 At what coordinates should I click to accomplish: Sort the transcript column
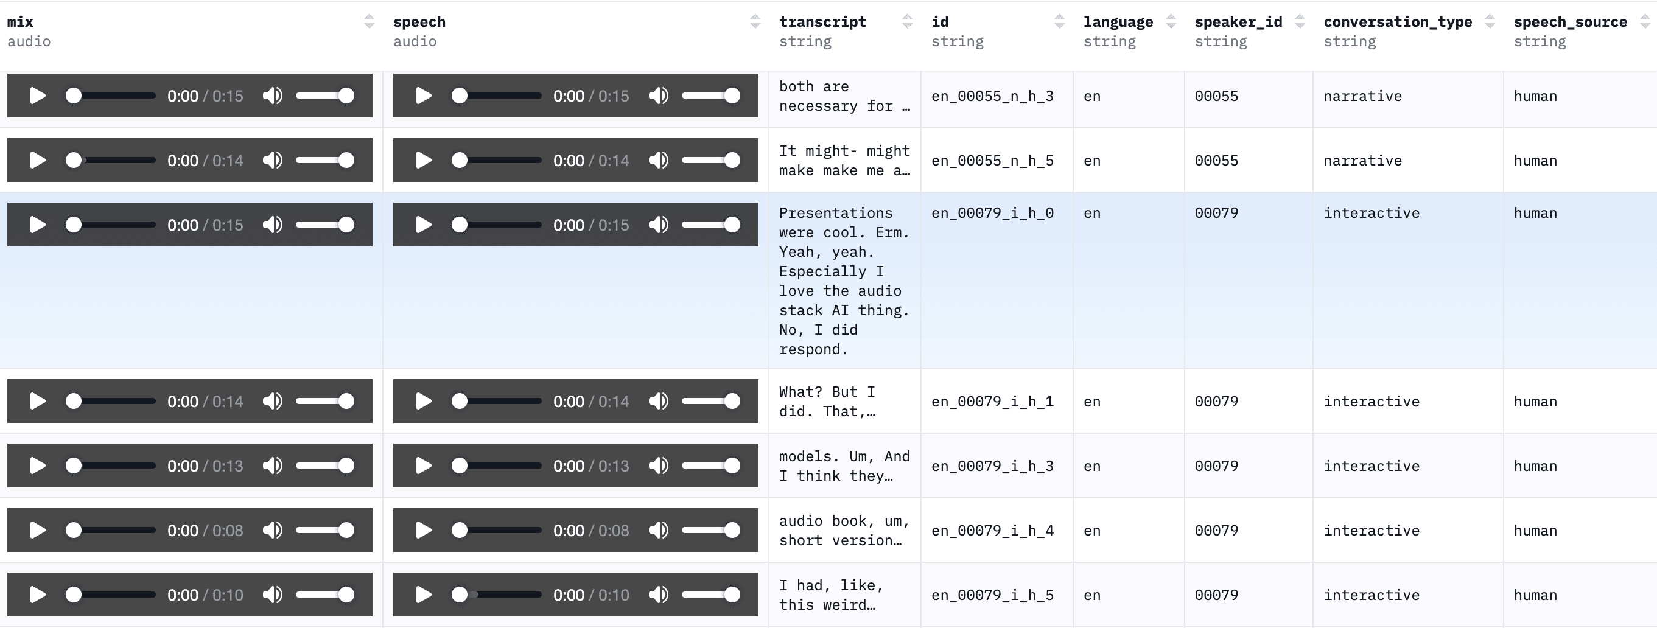click(x=908, y=21)
